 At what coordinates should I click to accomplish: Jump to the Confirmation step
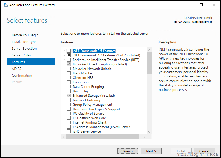click(x=22, y=75)
